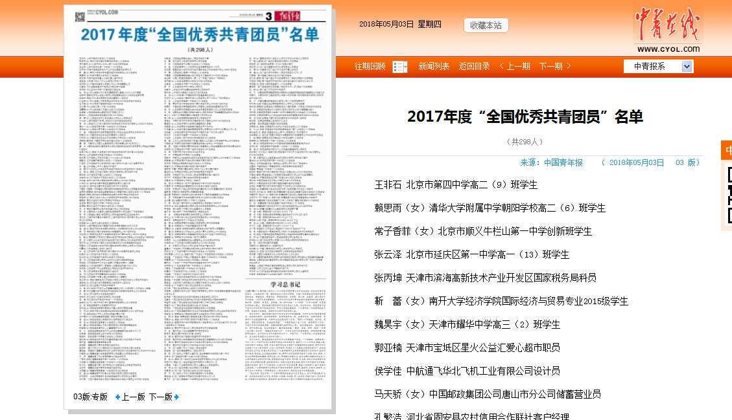Click blue right arrow beside 下一版
Viewport: 732px width, 420px height.
click(x=176, y=397)
